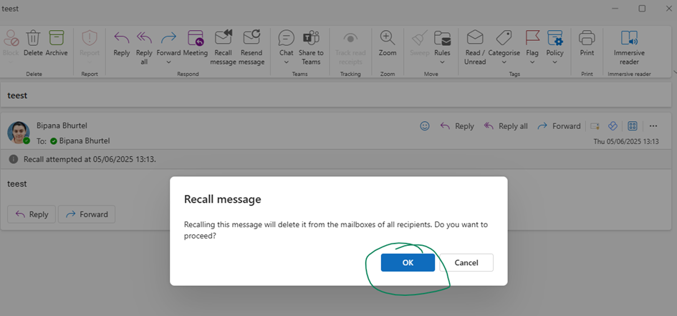Click the envelope icon next to header Forward
The width and height of the screenshot is (677, 316).
[595, 126]
